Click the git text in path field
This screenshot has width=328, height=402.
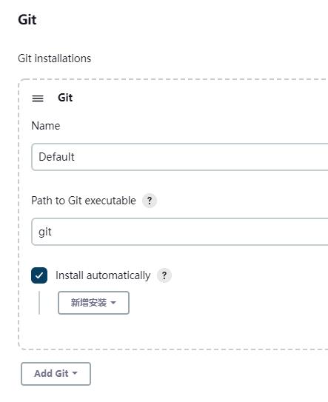pos(45,232)
